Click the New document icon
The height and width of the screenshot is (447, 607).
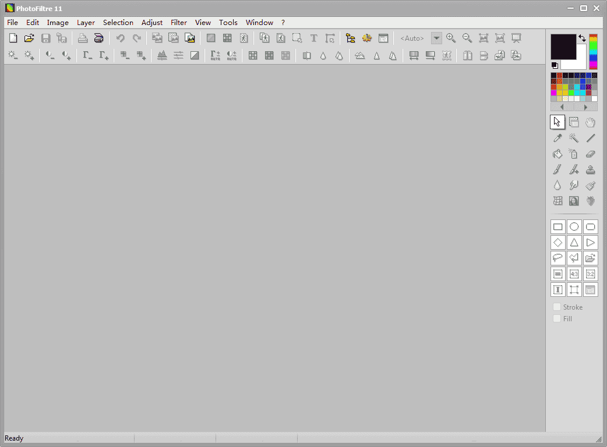13,38
